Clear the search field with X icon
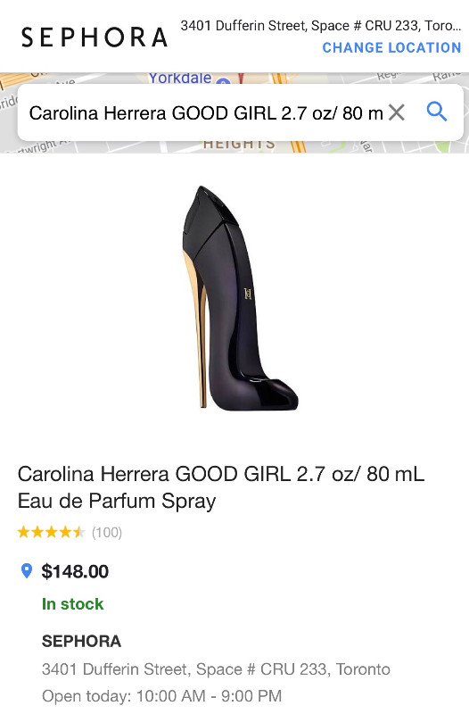 pos(396,112)
